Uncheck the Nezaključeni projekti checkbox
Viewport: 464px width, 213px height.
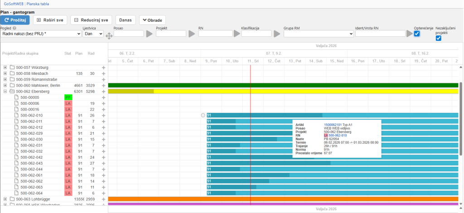439,38
